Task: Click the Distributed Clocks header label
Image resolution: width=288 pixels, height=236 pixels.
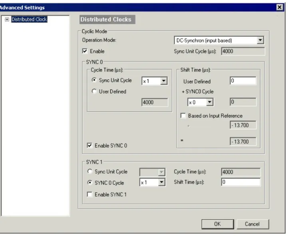Action: [107, 20]
